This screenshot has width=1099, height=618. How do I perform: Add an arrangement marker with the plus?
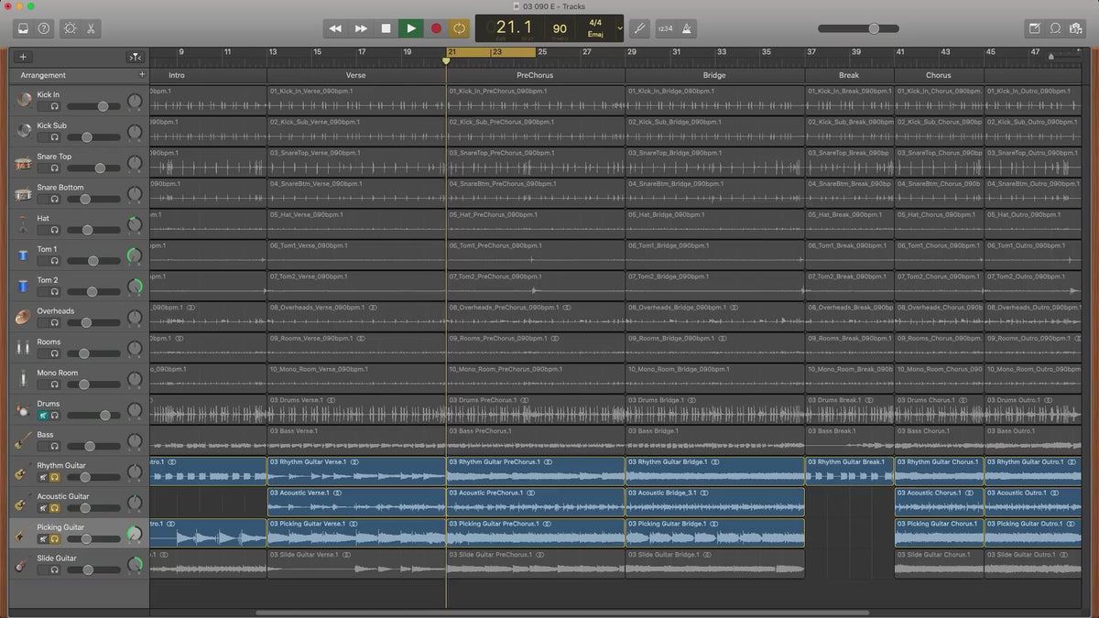[141, 75]
